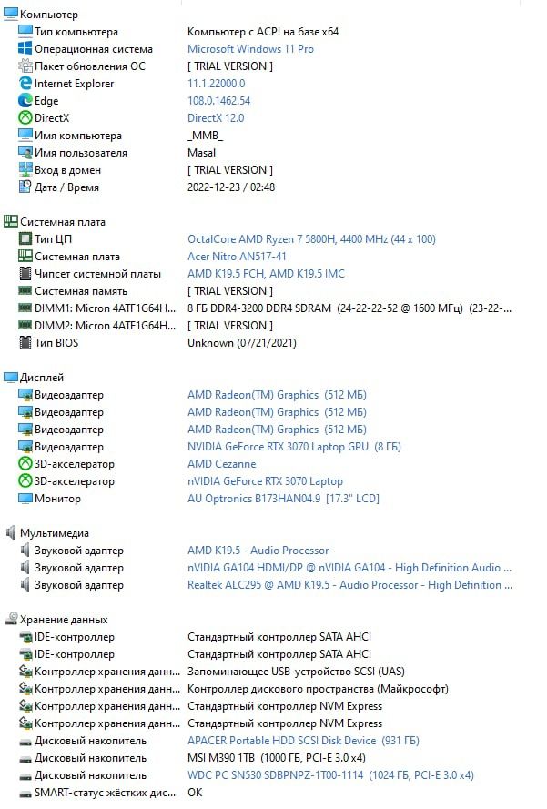This screenshot has height=809, width=547.
Task: Select the Компьютер с ACPI на базе x64 value
Action: 263,32
